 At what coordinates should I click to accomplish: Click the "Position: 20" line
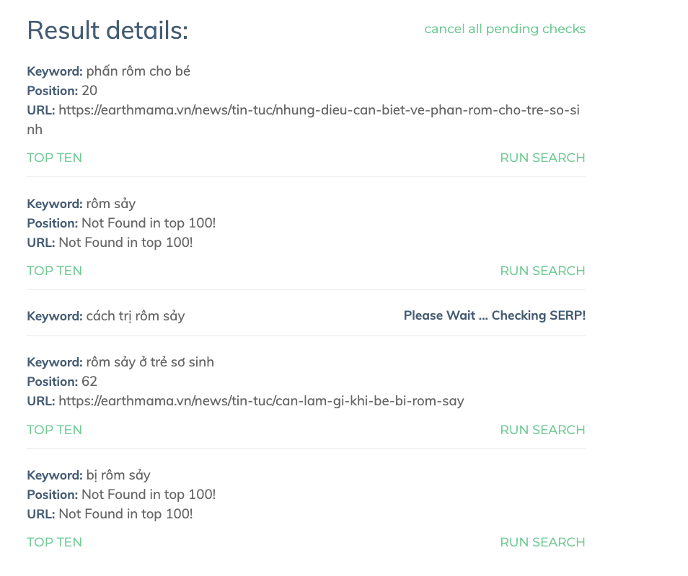[62, 91]
